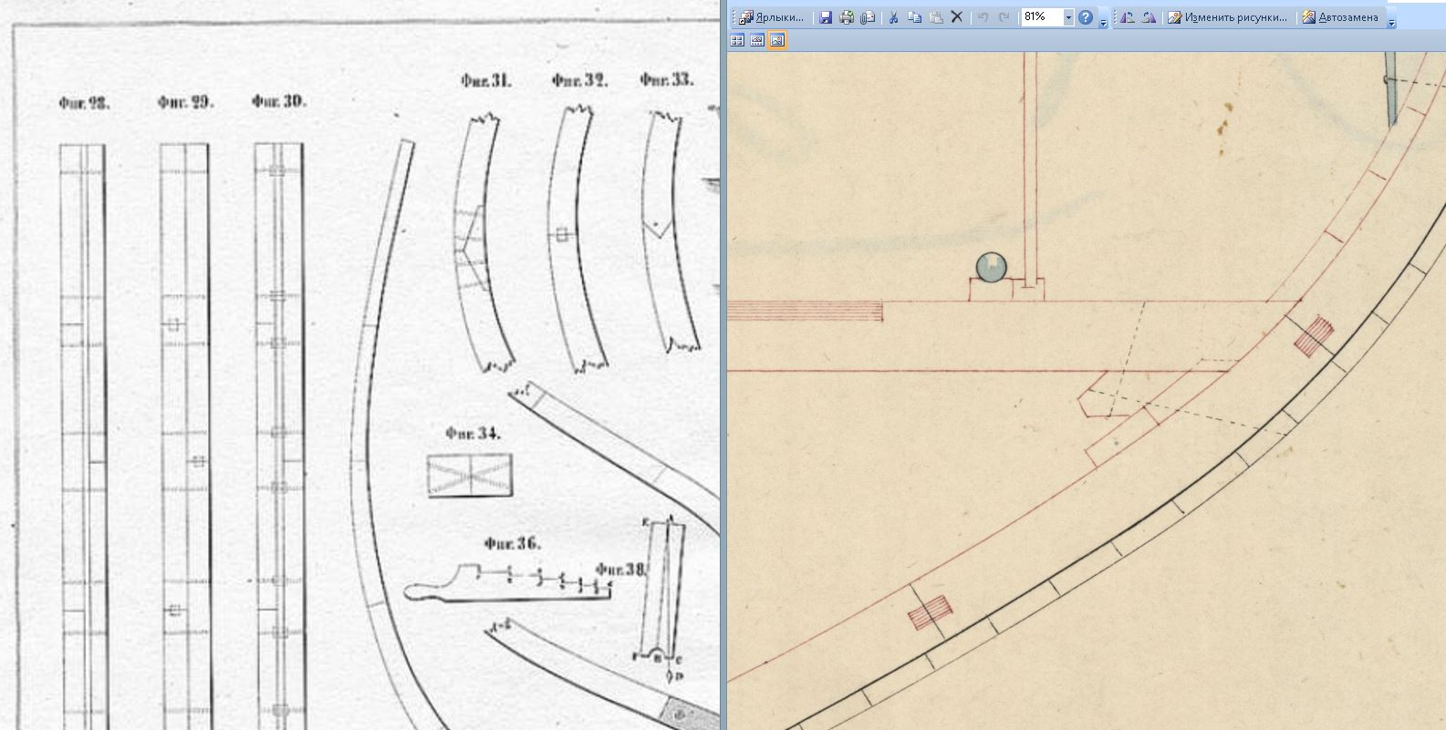Click the Redo arrow icon

(x=1004, y=17)
